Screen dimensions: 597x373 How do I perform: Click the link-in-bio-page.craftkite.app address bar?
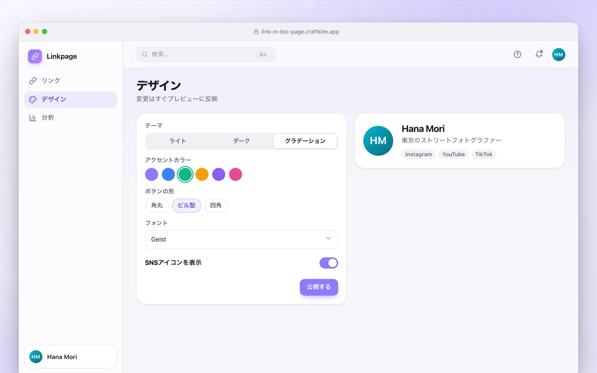(297, 32)
